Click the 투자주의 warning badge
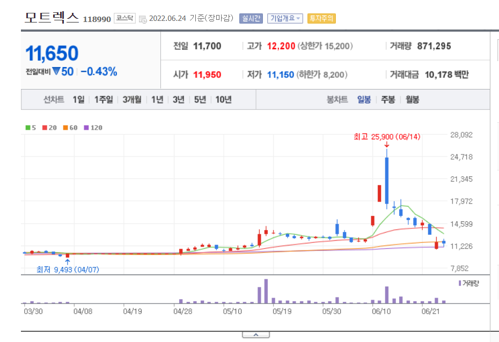499x342 pixels. [x=321, y=18]
